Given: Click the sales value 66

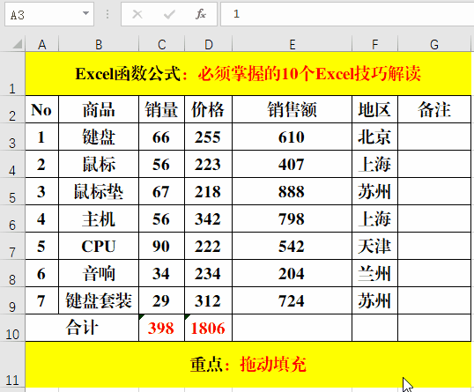Looking at the screenshot, I should [162, 137].
